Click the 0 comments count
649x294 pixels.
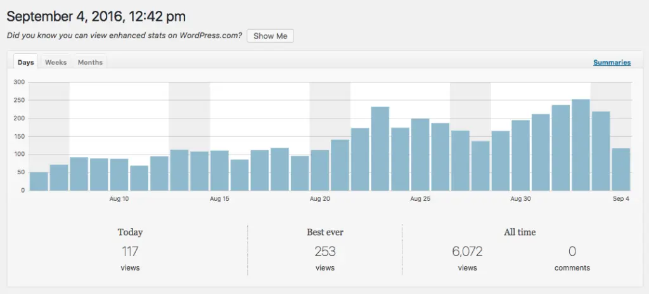point(572,252)
